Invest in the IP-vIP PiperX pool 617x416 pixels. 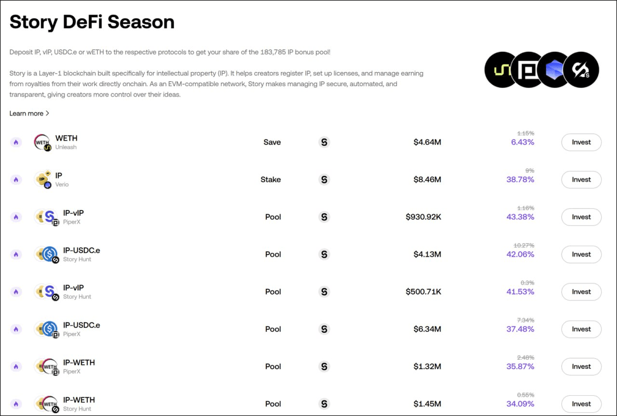[581, 217]
